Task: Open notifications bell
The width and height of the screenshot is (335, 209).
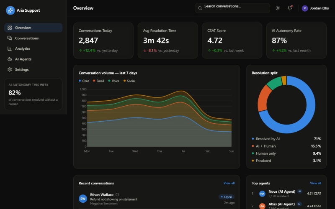Action: [x=290, y=8]
